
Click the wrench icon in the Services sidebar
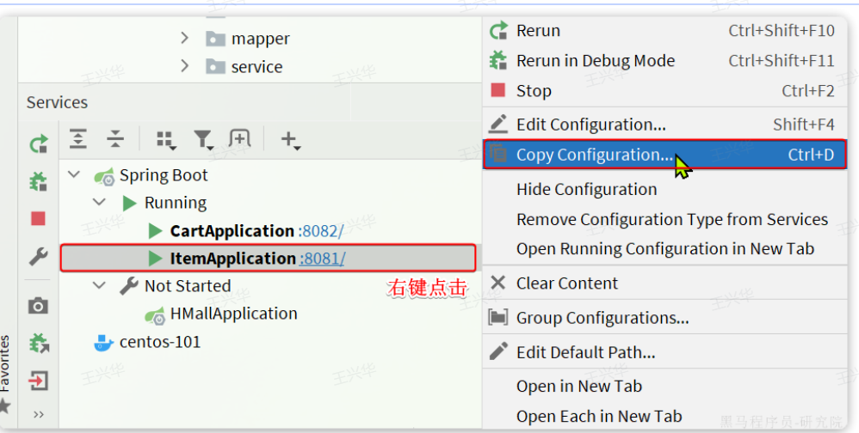[39, 257]
